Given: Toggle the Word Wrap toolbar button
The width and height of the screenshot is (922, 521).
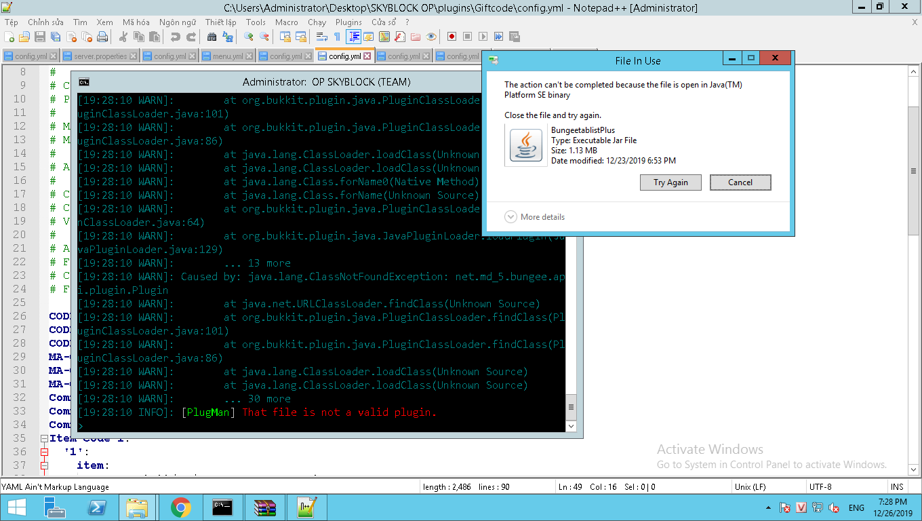Looking at the screenshot, I should 322,37.
